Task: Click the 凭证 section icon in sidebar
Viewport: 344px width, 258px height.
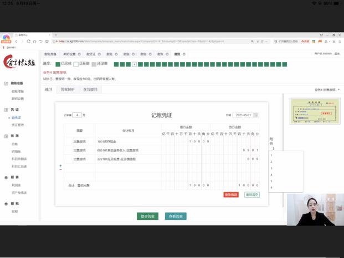Action: pos(6,110)
